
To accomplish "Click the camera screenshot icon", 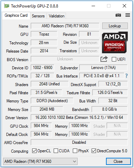I will tap(118, 15).
